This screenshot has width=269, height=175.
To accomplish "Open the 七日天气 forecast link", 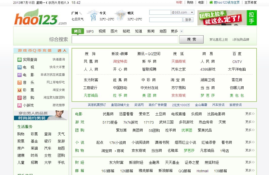I will pos(78,19).
